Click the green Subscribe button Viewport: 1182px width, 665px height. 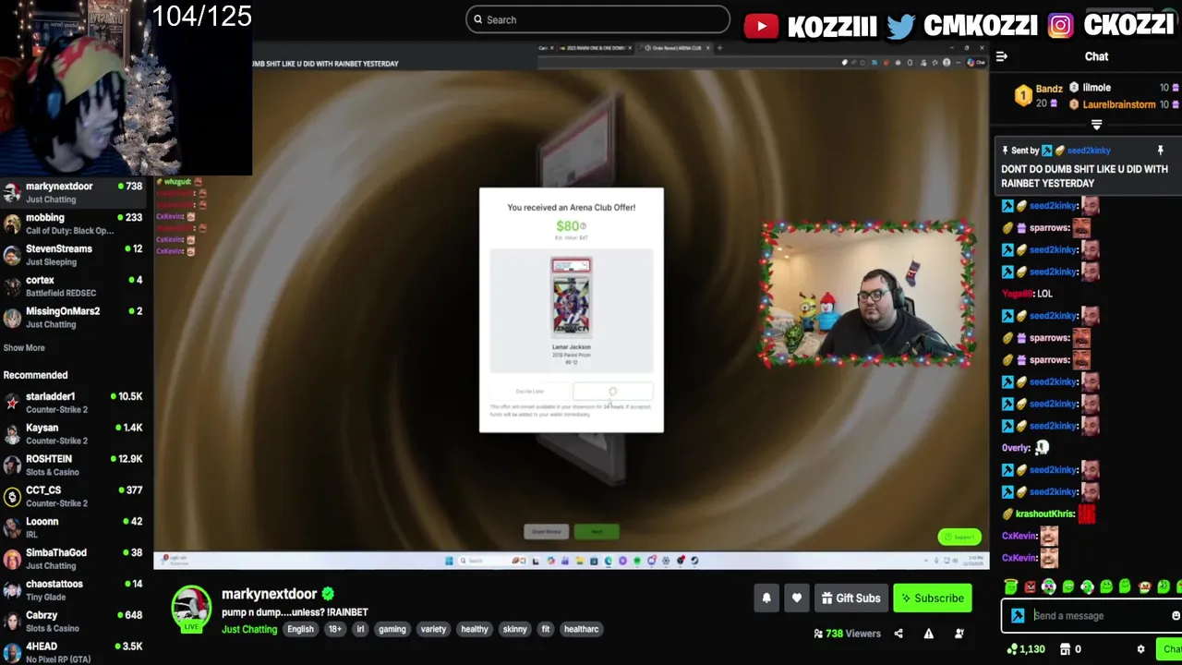click(x=933, y=598)
